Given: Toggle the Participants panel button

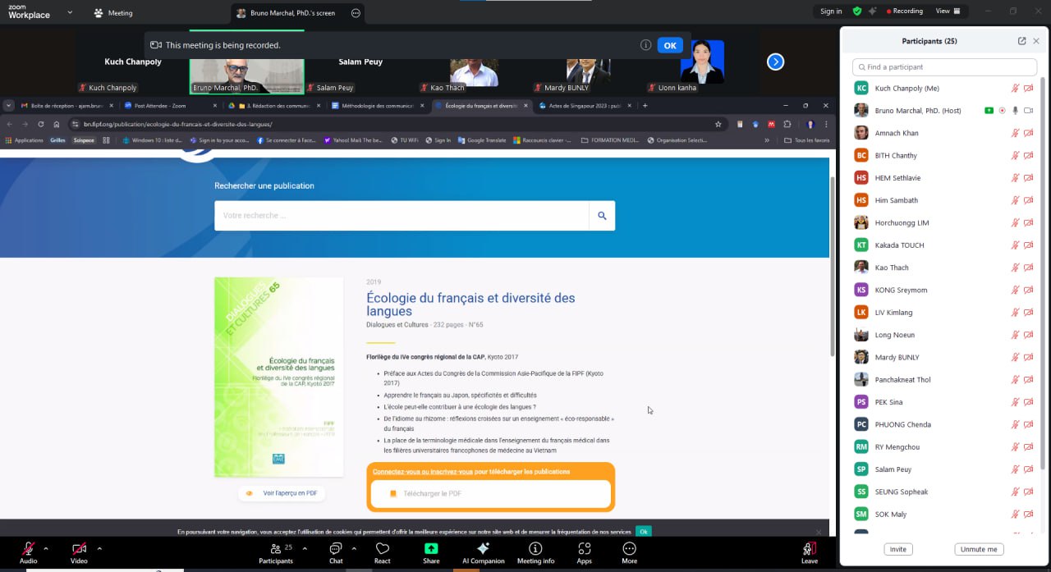Looking at the screenshot, I should point(276,549).
